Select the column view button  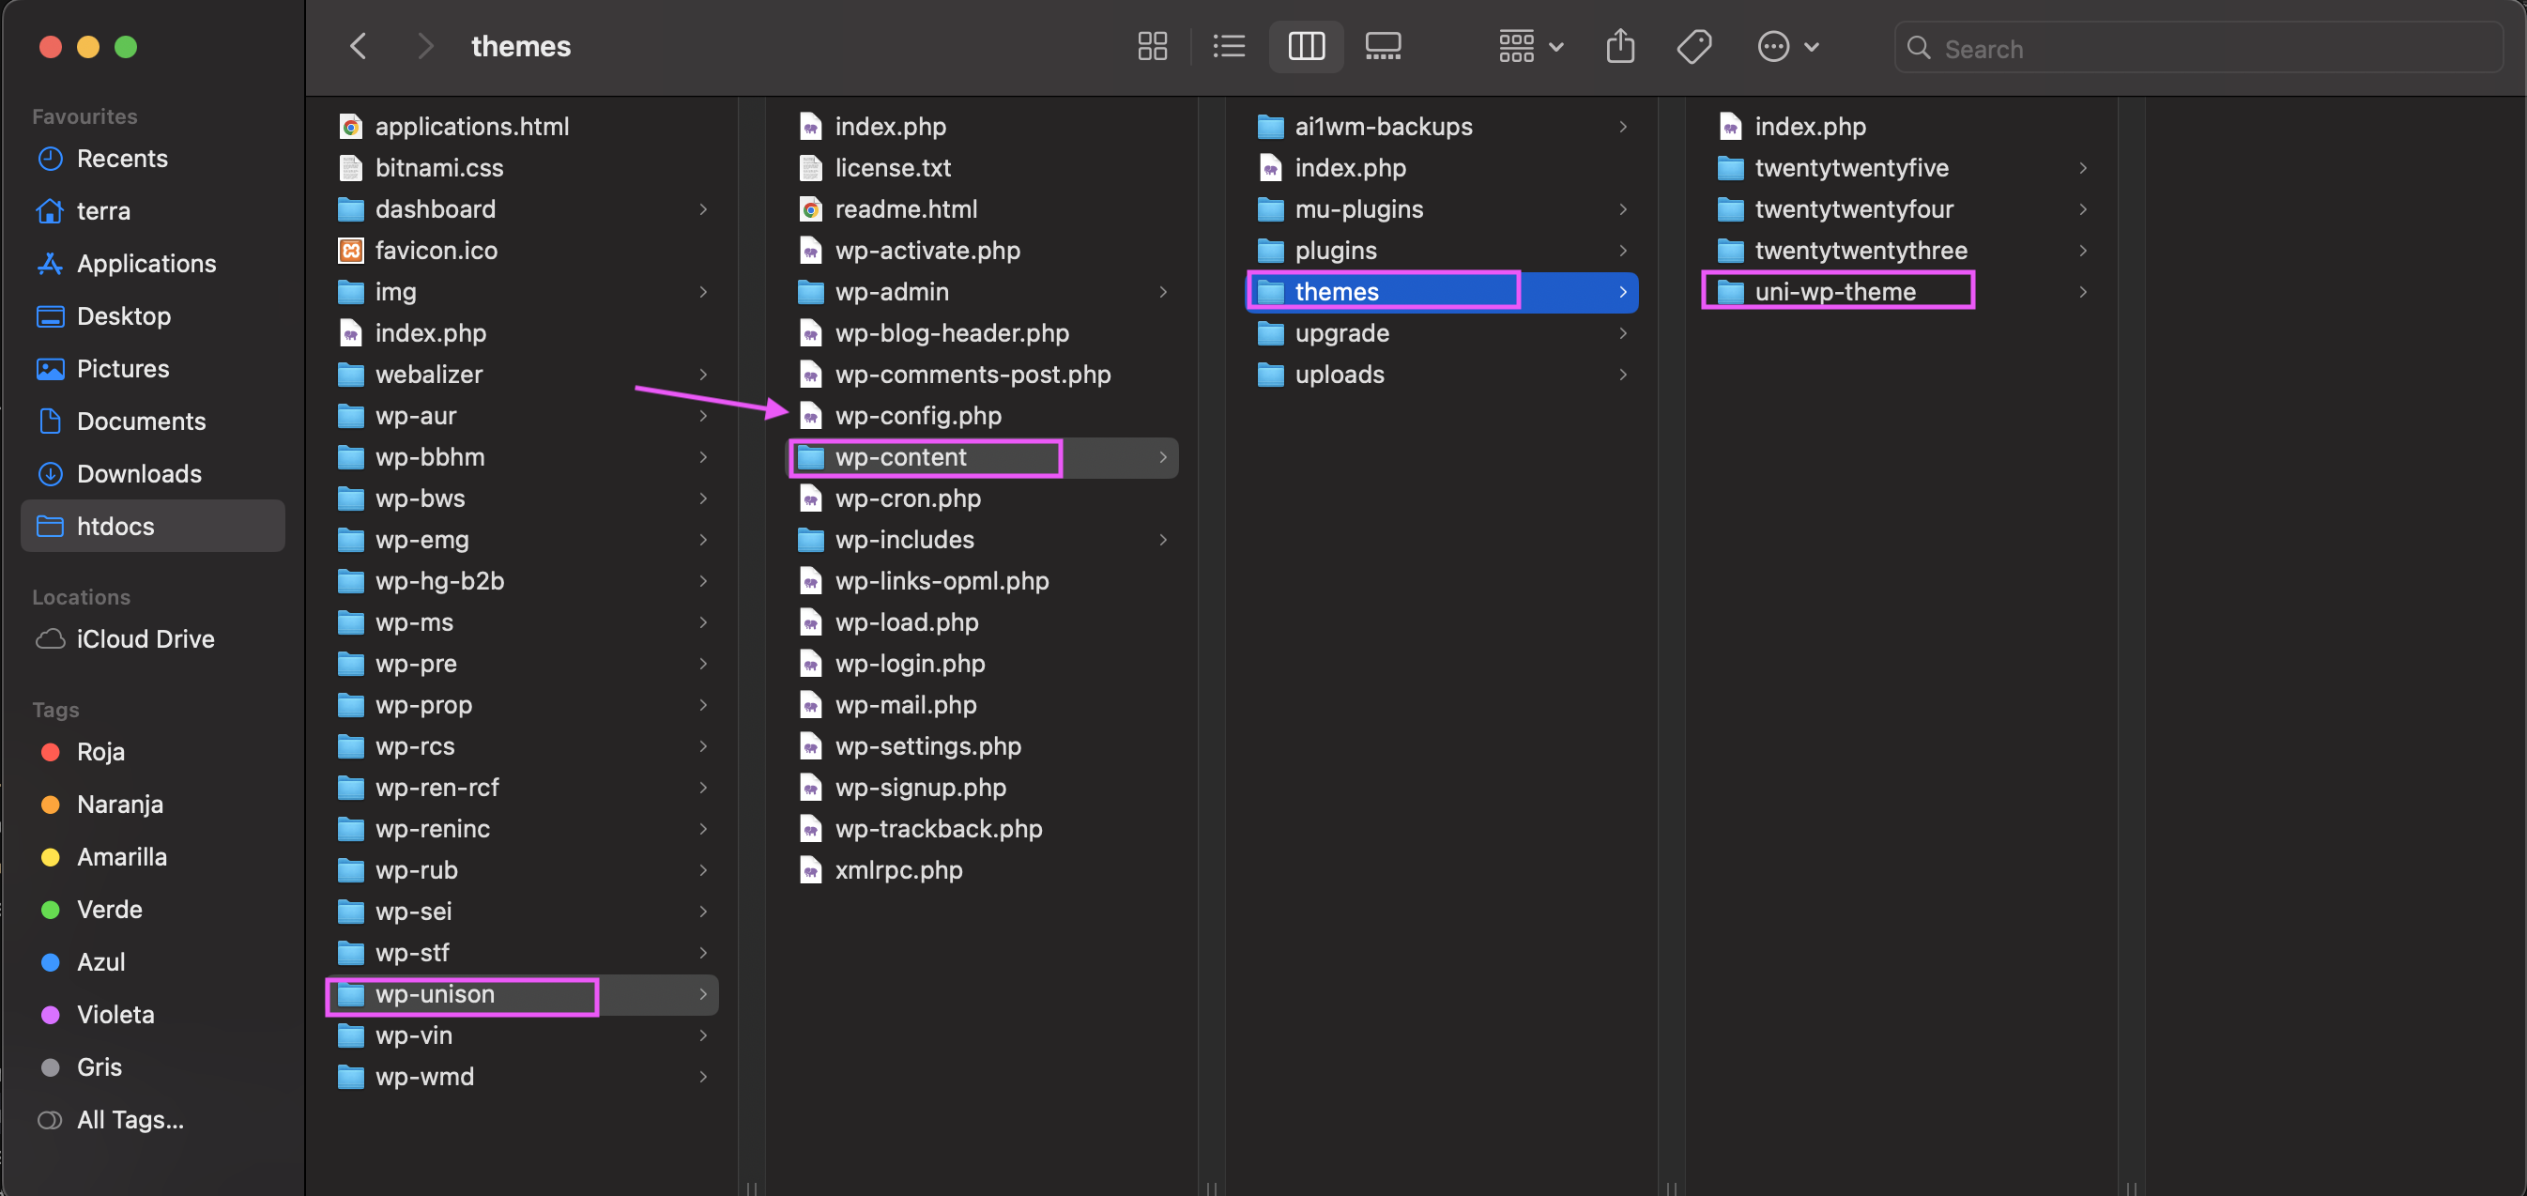[x=1306, y=46]
